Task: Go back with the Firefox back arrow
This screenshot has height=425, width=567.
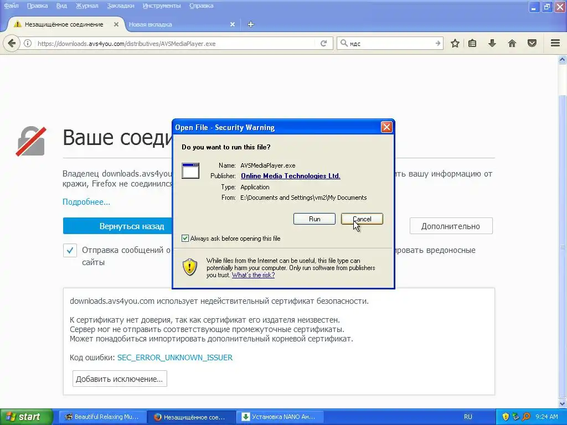Action: point(12,43)
